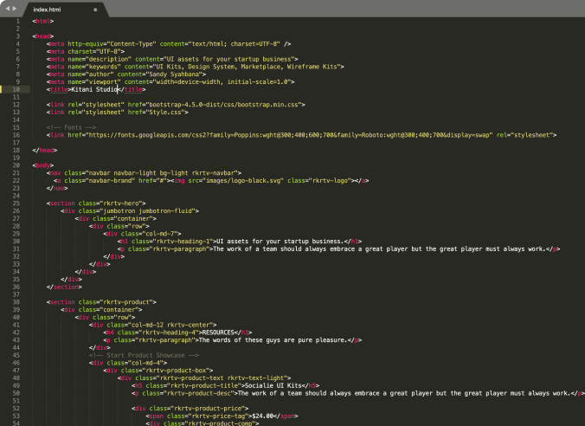
Task: Click line number 38 in gutter
Action: [16, 302]
